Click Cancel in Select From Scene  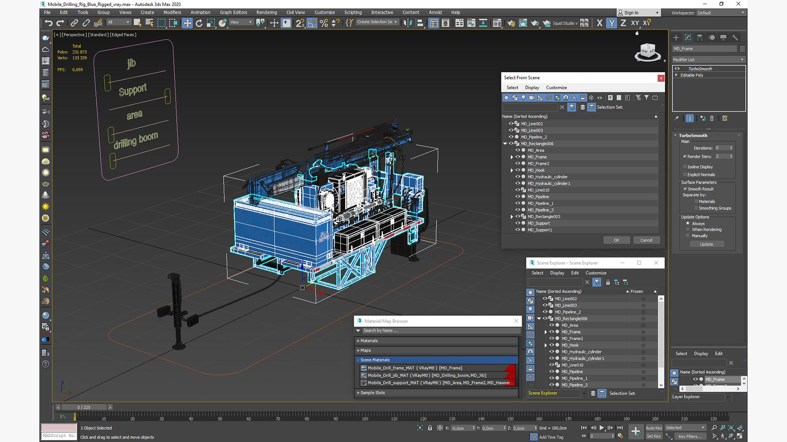(646, 240)
